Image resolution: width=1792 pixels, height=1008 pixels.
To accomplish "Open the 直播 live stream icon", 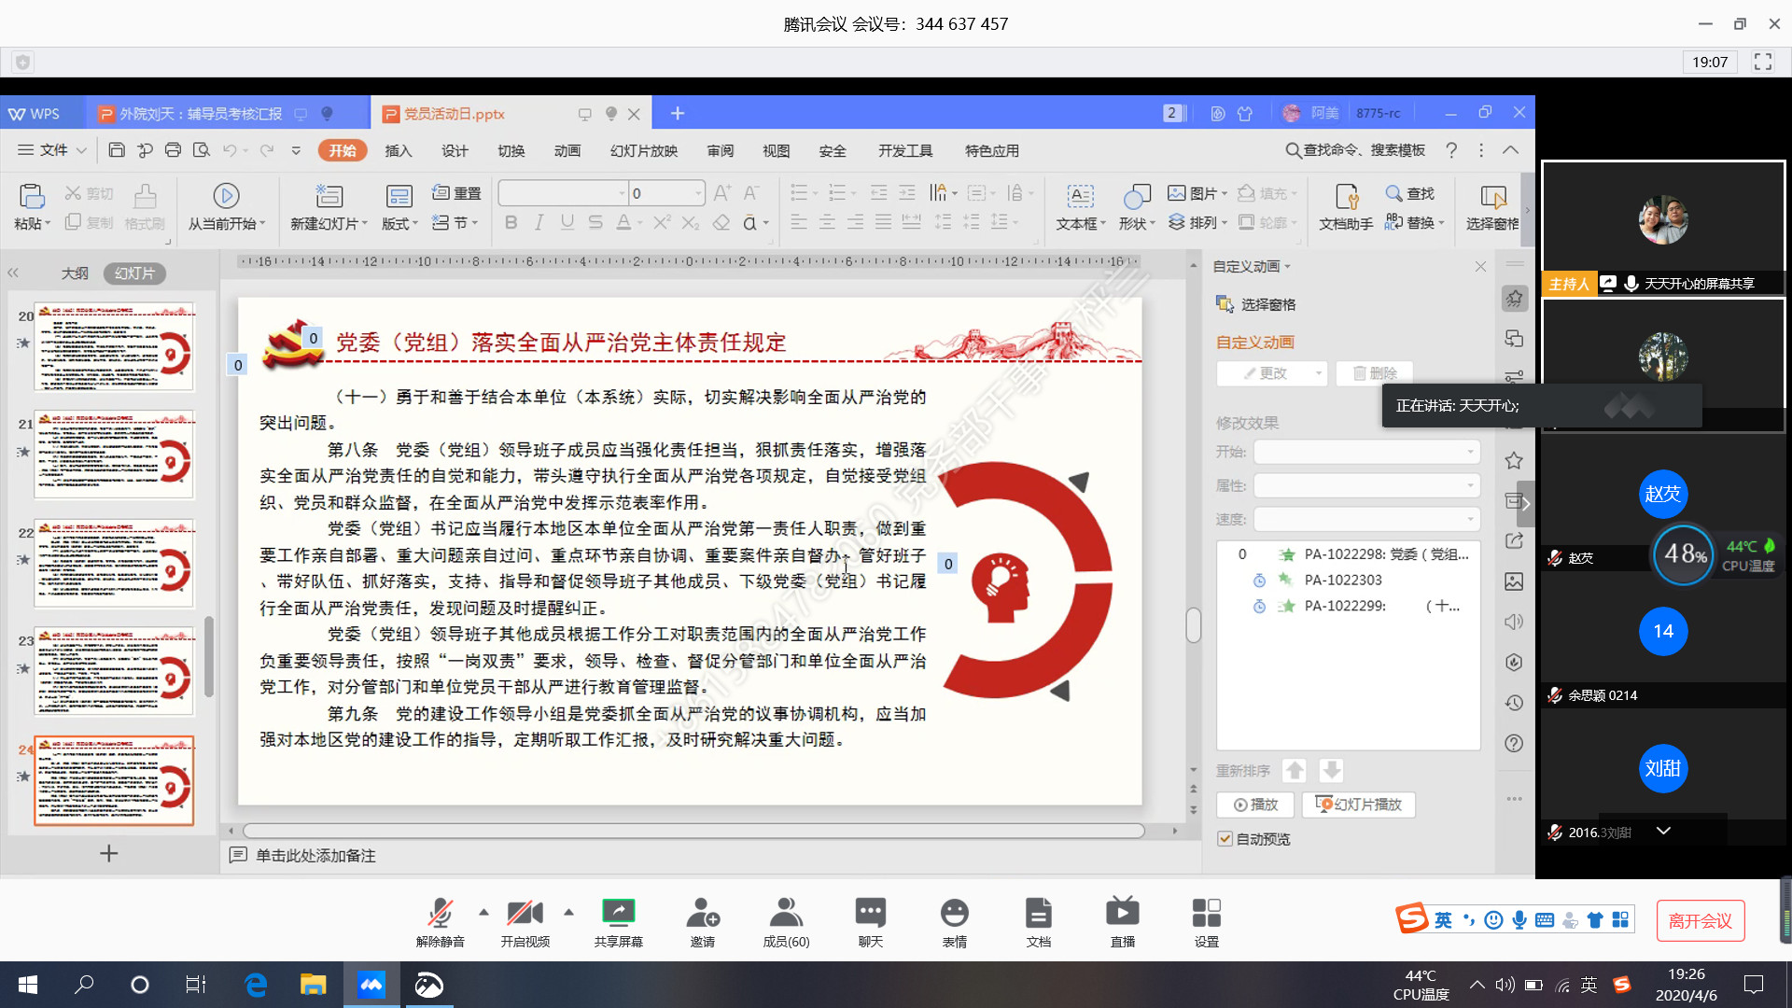I will (x=1122, y=912).
